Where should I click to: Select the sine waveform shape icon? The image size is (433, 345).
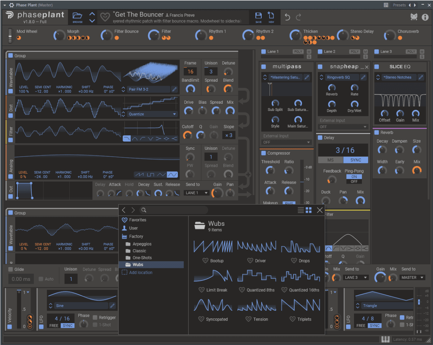[x=173, y=175]
